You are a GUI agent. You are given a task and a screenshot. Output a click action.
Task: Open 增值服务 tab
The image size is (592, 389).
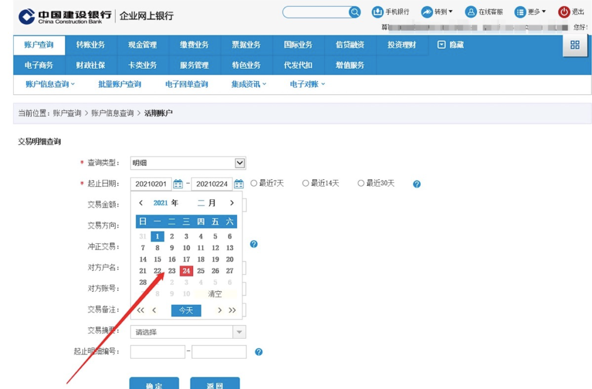point(350,65)
